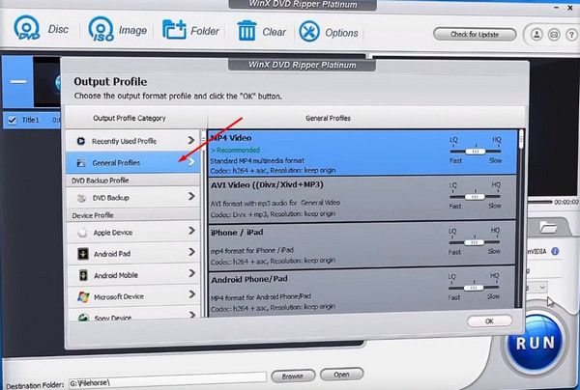Click Check for Update button
The height and width of the screenshot is (390, 580).
click(x=475, y=35)
